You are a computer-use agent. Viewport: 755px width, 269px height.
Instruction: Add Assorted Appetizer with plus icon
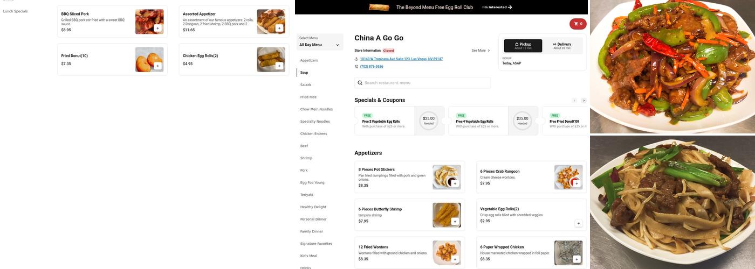(x=279, y=28)
